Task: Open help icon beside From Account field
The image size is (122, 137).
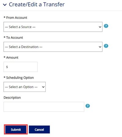Action: [106, 26]
